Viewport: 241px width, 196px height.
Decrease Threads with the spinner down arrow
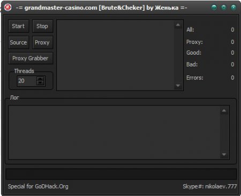tap(40, 83)
